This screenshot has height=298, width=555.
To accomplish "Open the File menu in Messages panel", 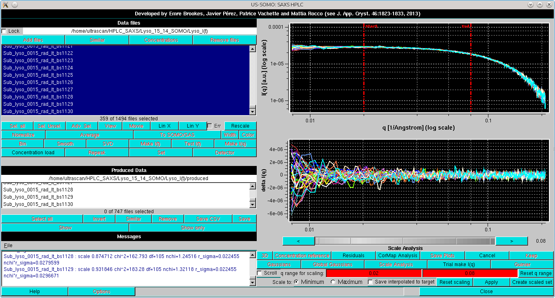I will 7,245.
